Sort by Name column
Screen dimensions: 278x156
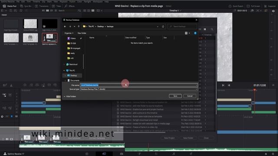pyautogui.click(x=92, y=38)
